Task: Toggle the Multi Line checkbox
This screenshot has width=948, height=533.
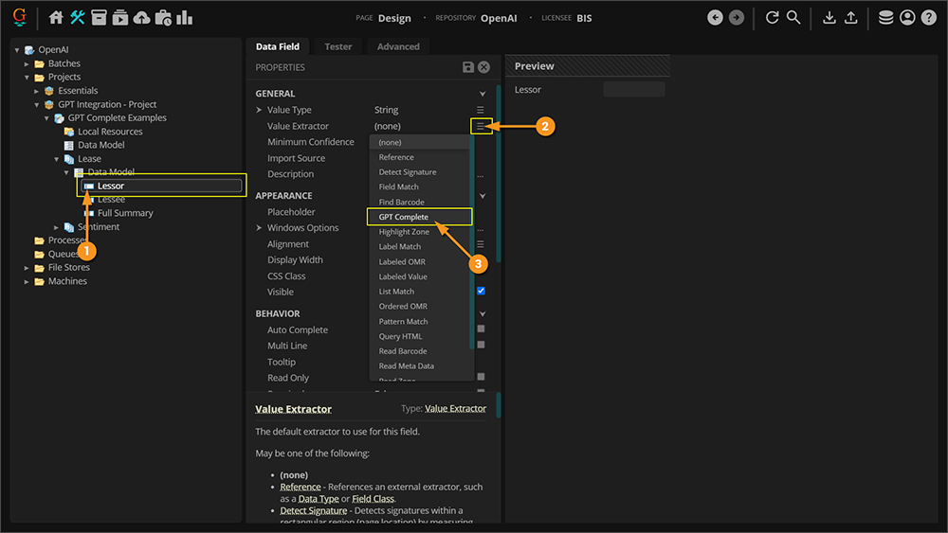Action: click(481, 346)
